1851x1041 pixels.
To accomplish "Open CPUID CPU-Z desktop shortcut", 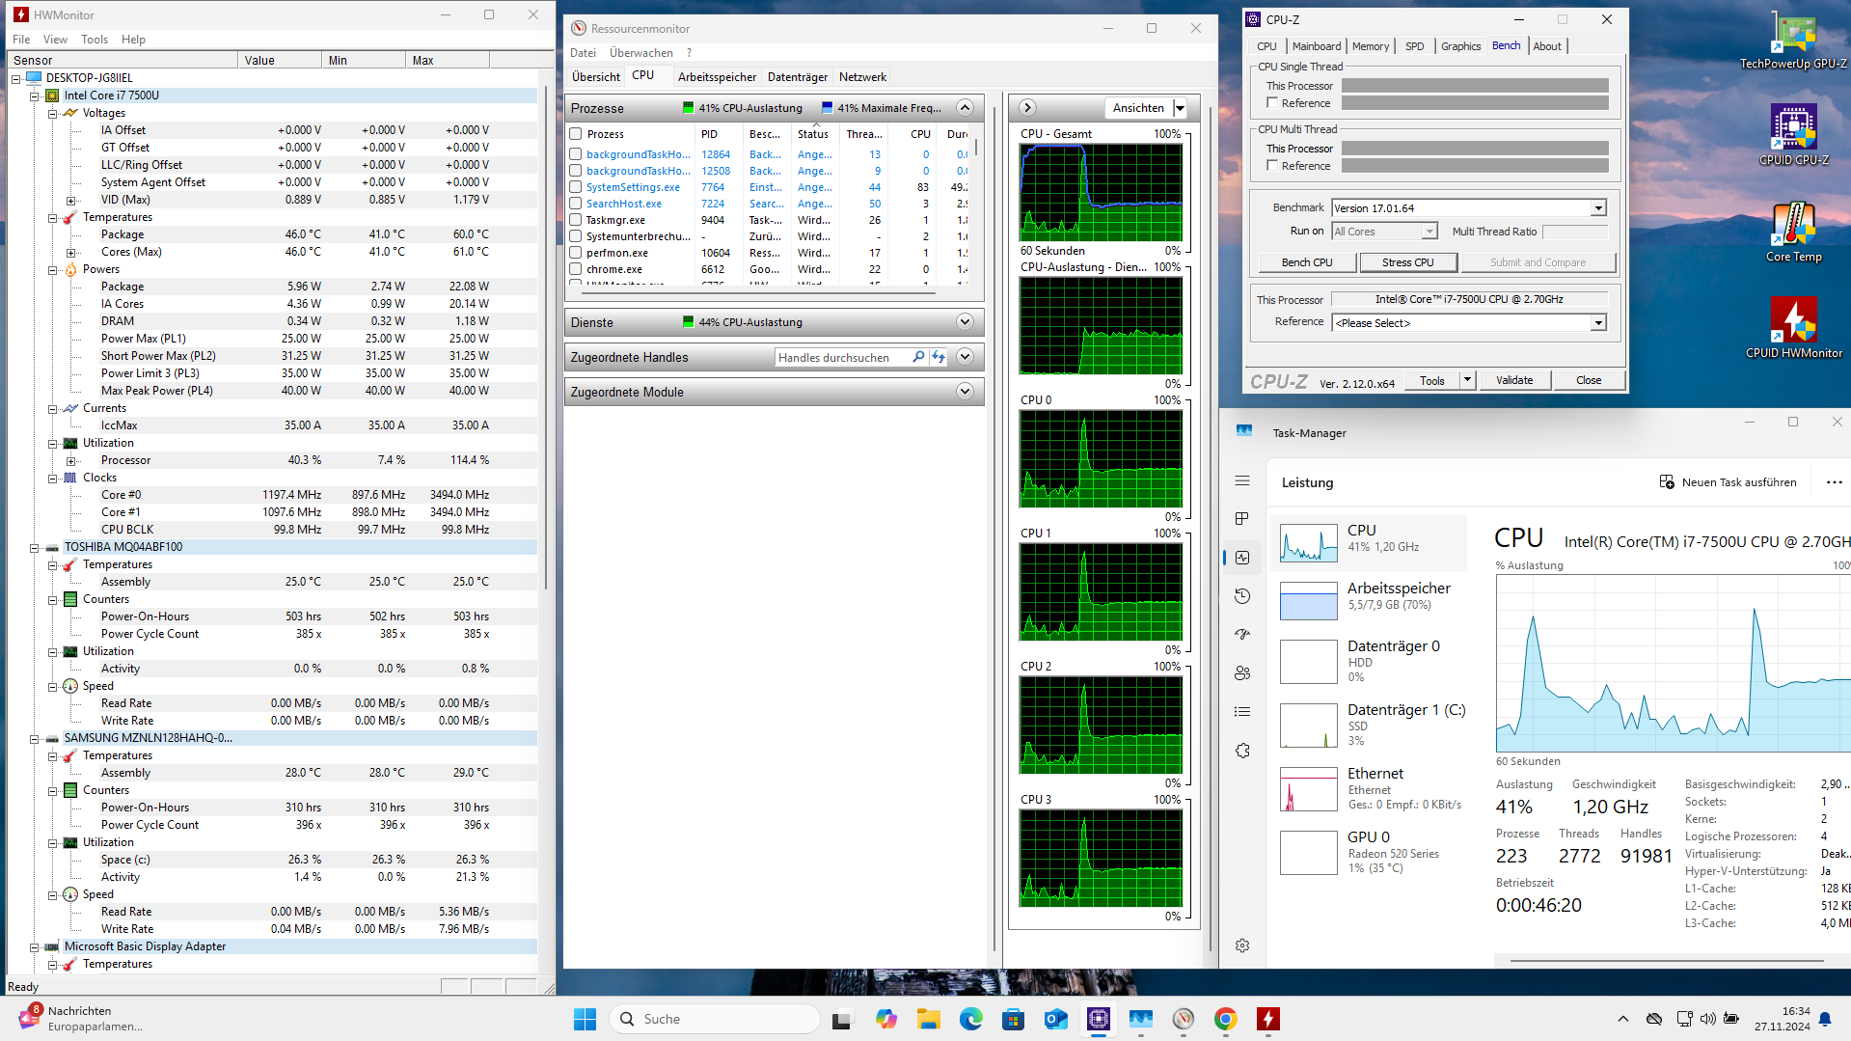I will (1793, 135).
